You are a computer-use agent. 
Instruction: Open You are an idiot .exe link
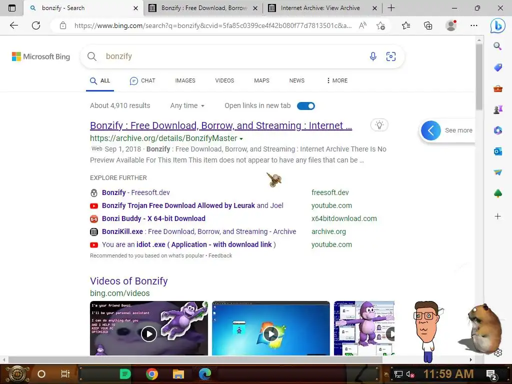tap(188, 244)
